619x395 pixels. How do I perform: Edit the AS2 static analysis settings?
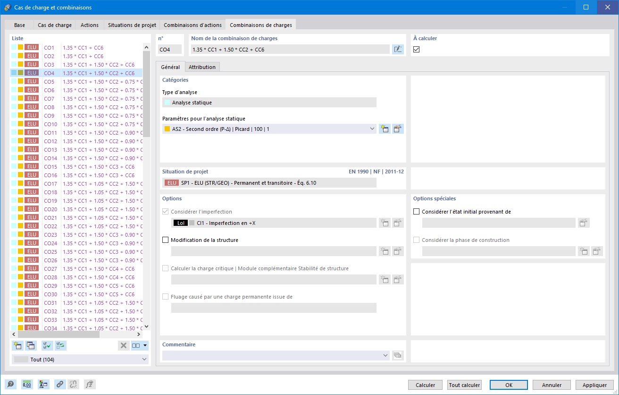[x=398, y=129]
